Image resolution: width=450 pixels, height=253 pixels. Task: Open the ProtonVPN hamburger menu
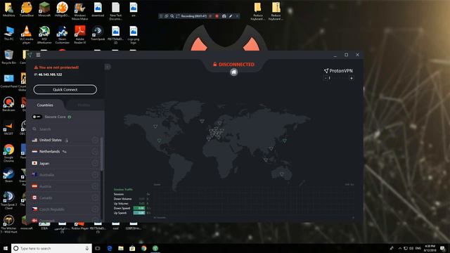point(38,55)
